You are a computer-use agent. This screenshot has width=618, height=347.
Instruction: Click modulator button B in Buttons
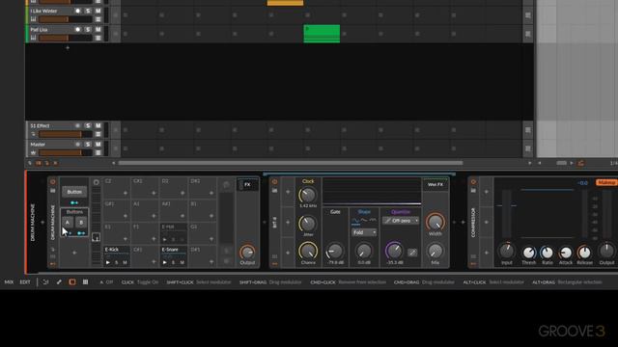point(81,223)
